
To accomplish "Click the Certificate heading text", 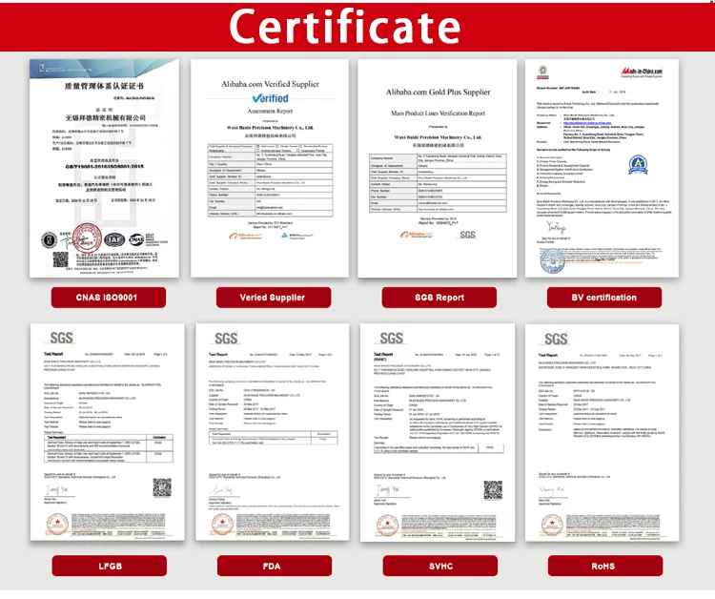I will click(x=345, y=27).
